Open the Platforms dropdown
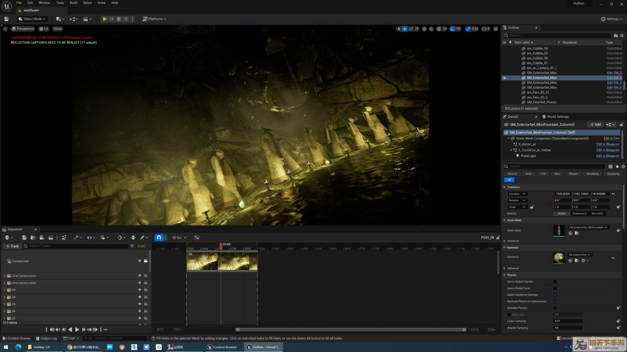627x352 pixels. (x=154, y=19)
